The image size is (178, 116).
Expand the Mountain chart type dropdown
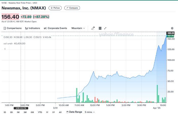(x=78, y=28)
